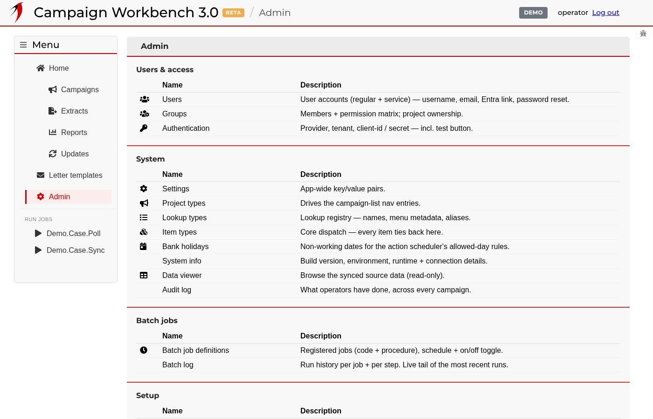Viewport: 653px width, 419px height.
Task: Click the Settings row cog icon
Action: (144, 189)
